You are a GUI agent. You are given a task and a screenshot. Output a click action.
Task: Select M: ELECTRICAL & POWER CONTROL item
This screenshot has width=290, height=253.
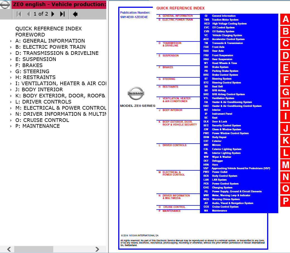61,108
